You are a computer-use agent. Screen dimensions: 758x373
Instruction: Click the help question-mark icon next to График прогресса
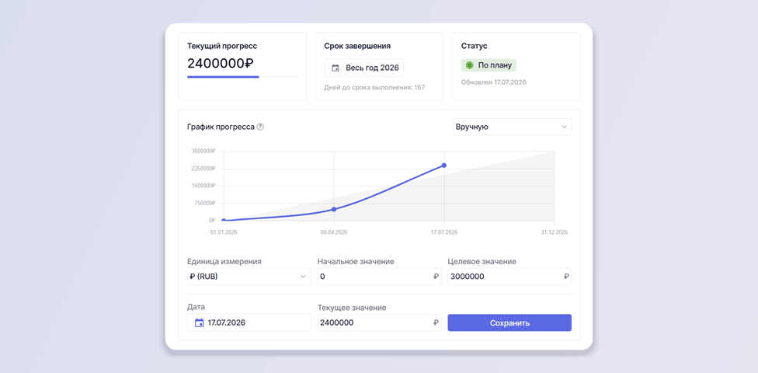260,127
